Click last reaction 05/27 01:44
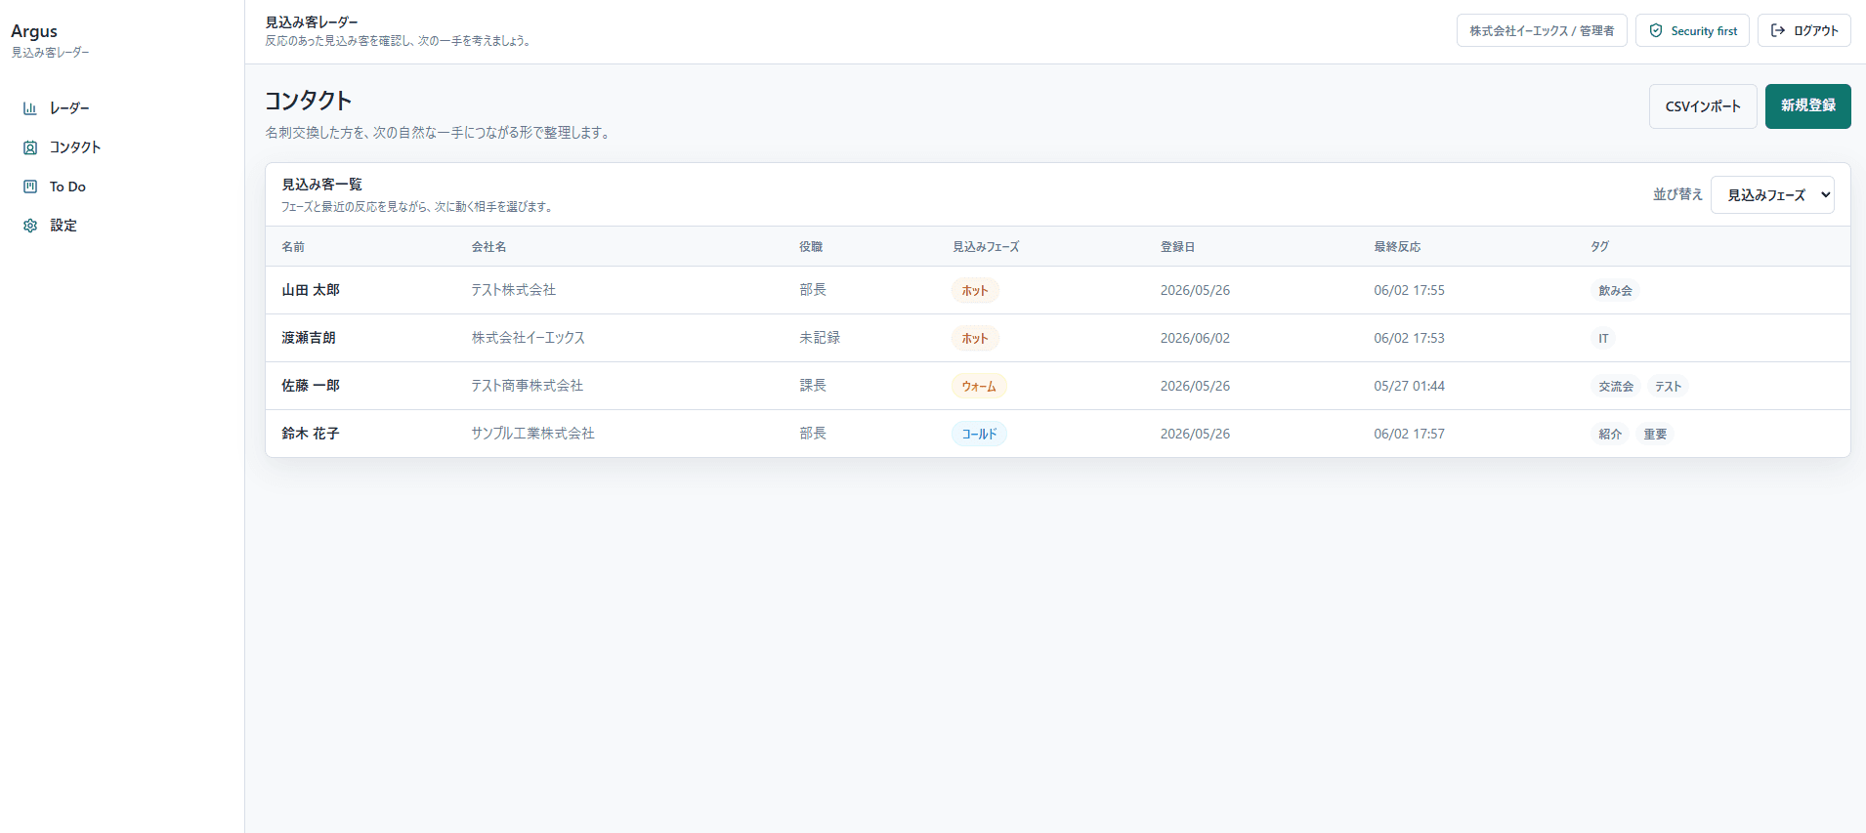The image size is (1866, 833). click(x=1409, y=386)
